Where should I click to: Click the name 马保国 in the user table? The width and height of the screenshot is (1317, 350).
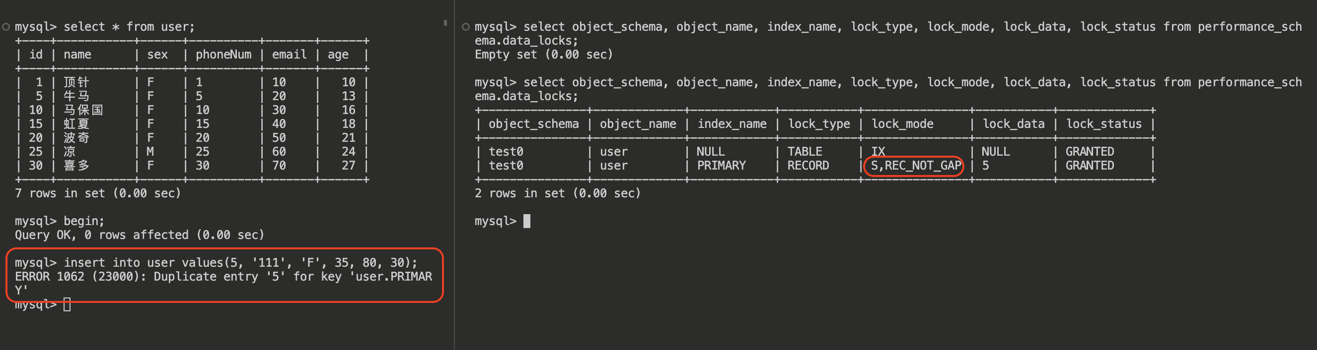(x=83, y=110)
